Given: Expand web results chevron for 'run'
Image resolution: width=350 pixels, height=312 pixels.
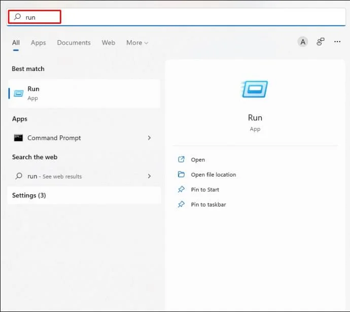Looking at the screenshot, I should (149, 177).
